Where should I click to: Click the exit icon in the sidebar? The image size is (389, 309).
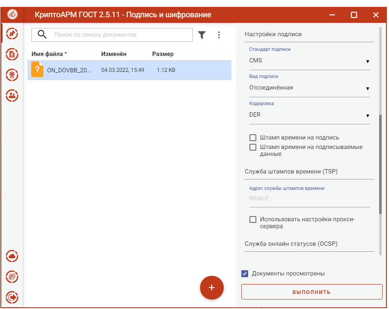pyautogui.click(x=12, y=297)
